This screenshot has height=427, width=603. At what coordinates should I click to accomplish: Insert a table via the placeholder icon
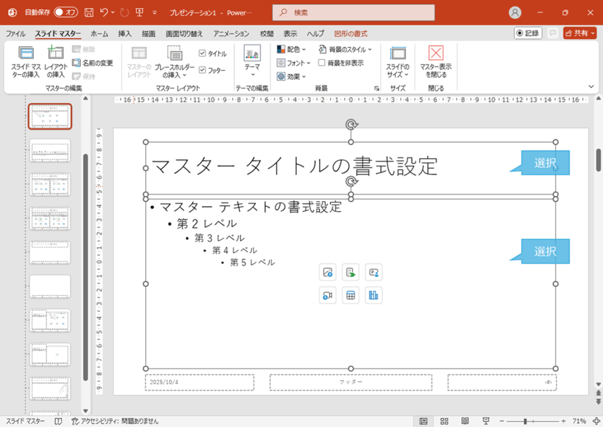pos(350,295)
